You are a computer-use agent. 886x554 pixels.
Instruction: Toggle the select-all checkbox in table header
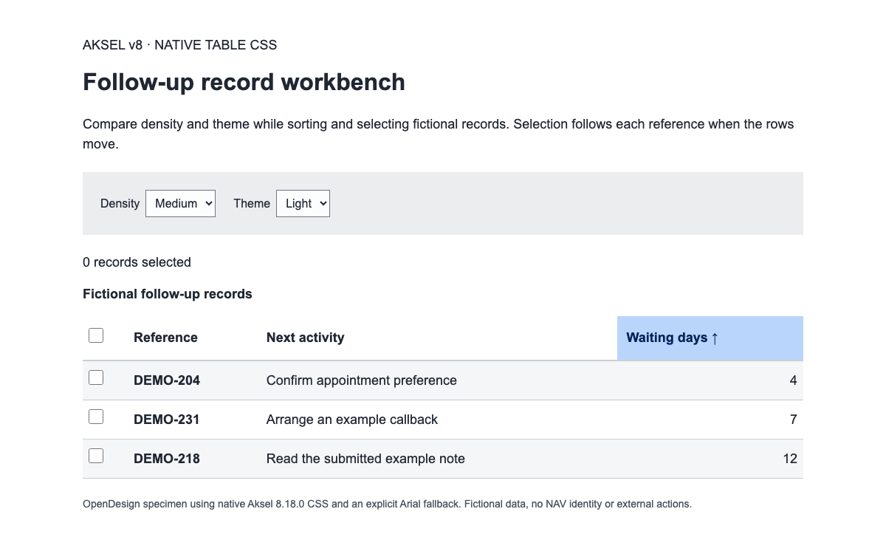click(96, 335)
